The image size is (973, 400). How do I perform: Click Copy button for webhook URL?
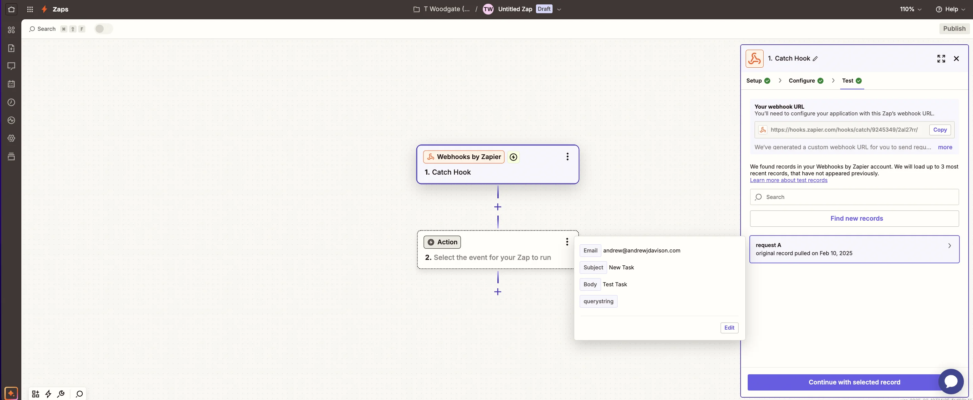[x=939, y=130]
